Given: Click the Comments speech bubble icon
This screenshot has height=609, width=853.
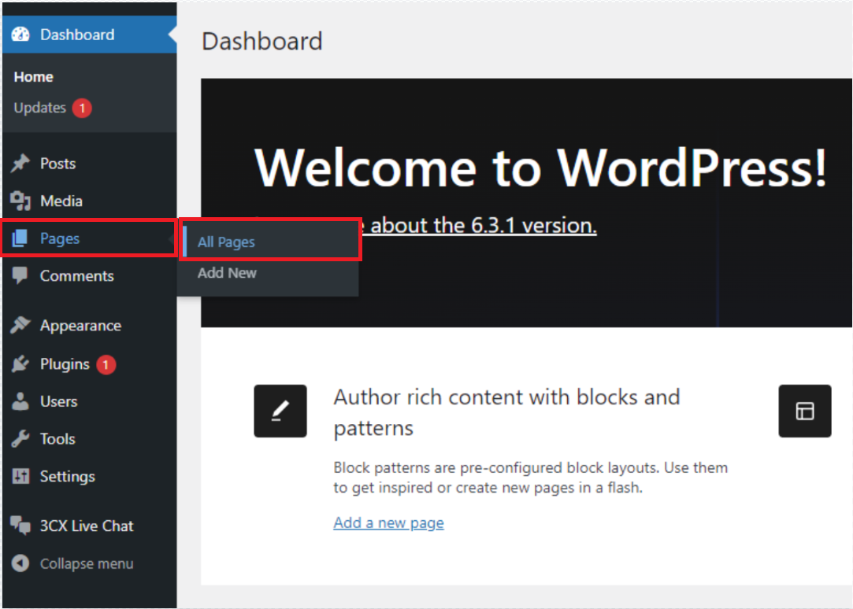Looking at the screenshot, I should (x=20, y=276).
